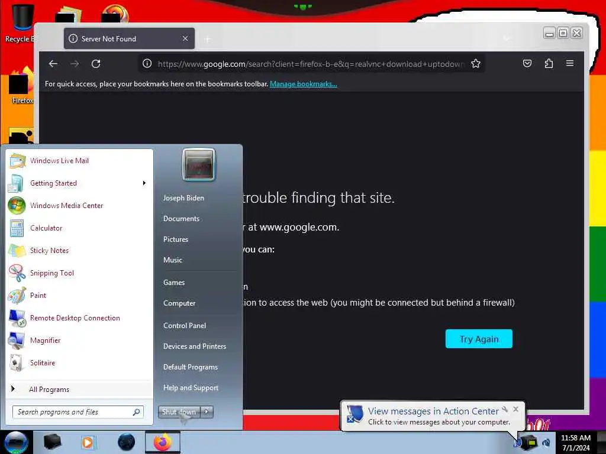Launch Windows Live Mail
Image resolution: width=606 pixels, height=454 pixels.
(x=80, y=161)
